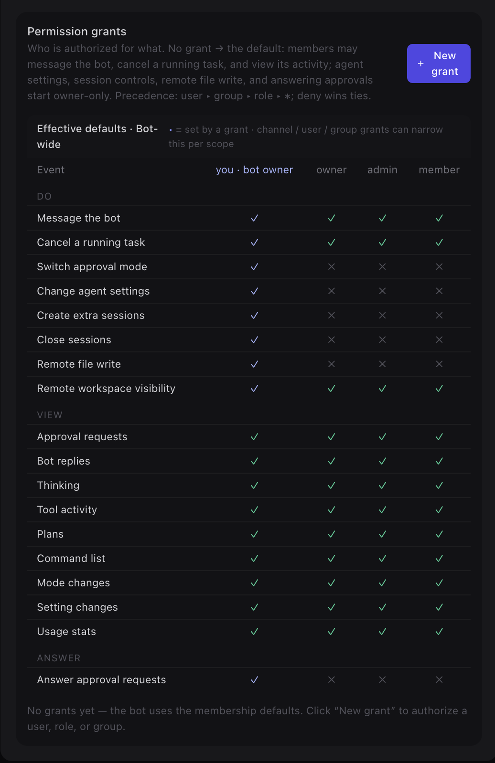
Task: Select the 'Remote file write' row label
Action: (79, 364)
